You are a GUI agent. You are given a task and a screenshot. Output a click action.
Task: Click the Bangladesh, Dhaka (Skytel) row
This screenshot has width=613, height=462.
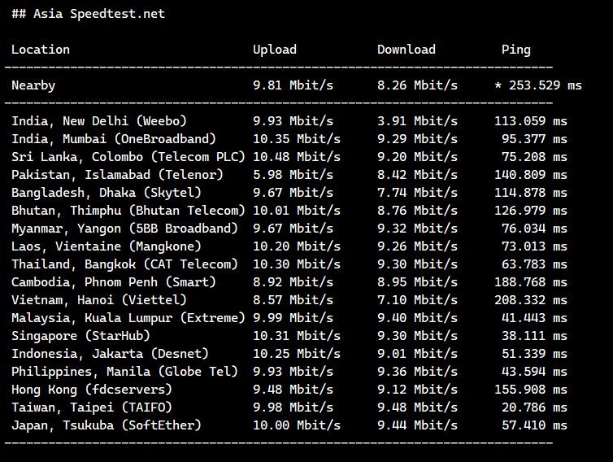pos(107,193)
